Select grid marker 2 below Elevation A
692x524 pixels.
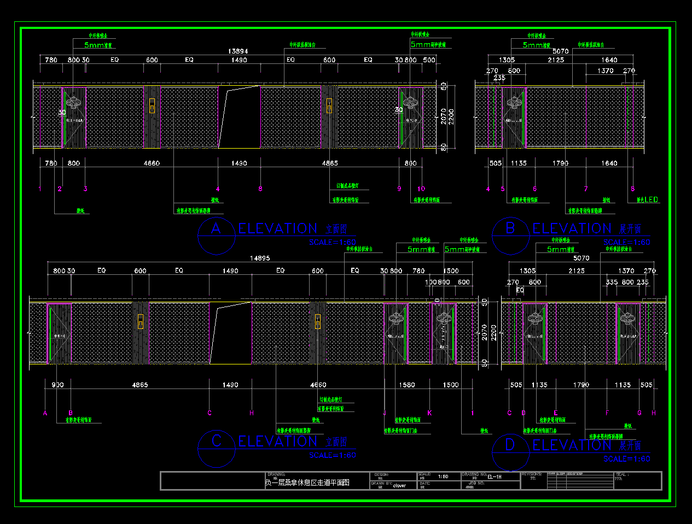[x=60, y=189]
